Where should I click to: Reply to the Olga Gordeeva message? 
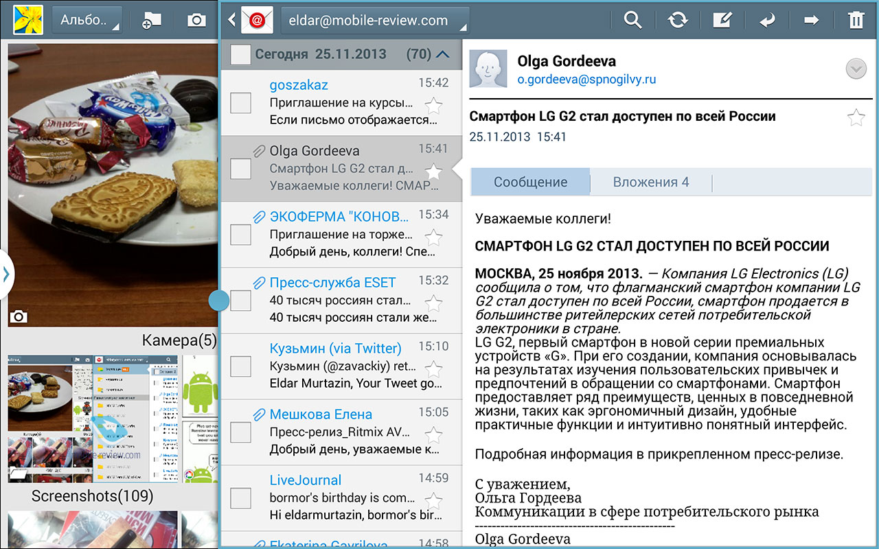point(767,20)
